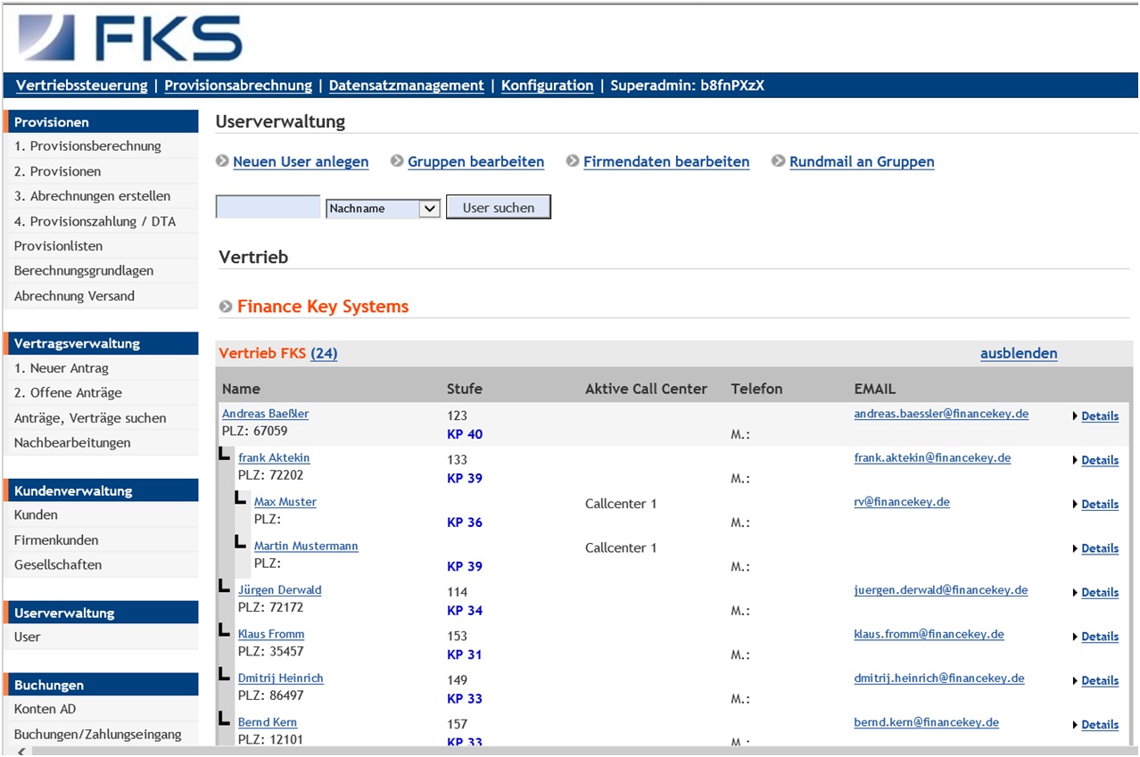This screenshot has width=1140, height=757.
Task: Click the FKS logo image
Action: 130,38
